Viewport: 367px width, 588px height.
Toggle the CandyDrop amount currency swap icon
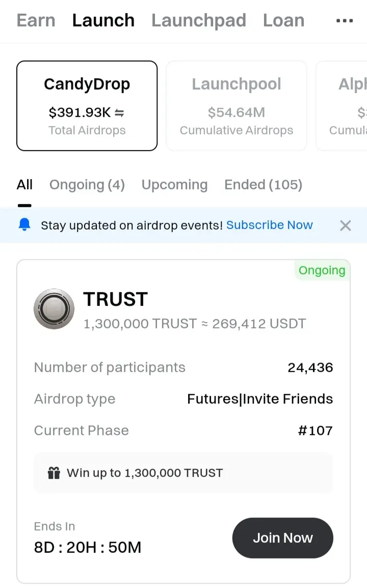(x=119, y=113)
